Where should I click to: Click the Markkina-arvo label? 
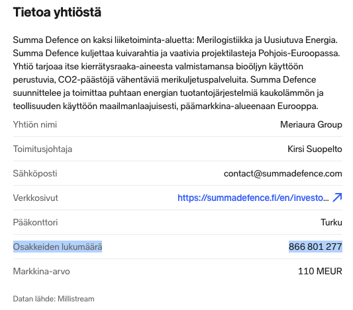tap(42, 271)
